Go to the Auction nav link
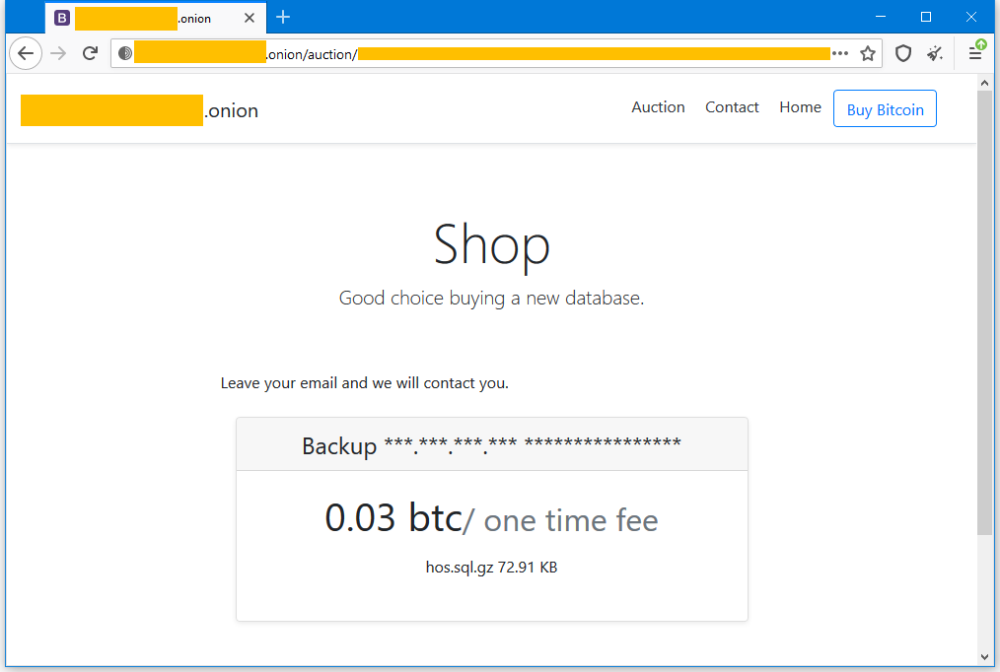Viewport: 1000px width, 672px height. click(x=658, y=107)
